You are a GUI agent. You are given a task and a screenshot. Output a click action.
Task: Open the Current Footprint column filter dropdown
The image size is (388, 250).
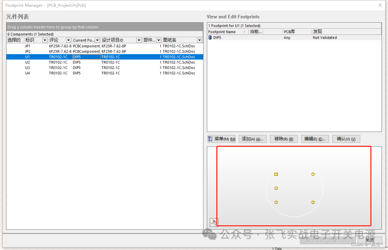pyautogui.click(x=97, y=40)
